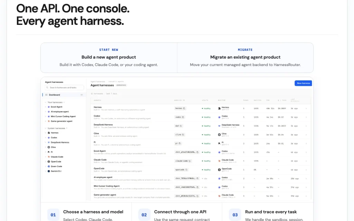Copy the "hermes" harness ID
Viewport: 354px width, 221px height.
(184, 108)
